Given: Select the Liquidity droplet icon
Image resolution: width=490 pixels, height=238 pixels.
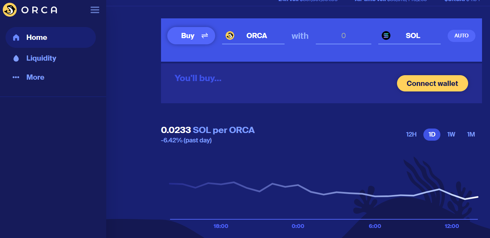Looking at the screenshot, I should [x=16, y=58].
